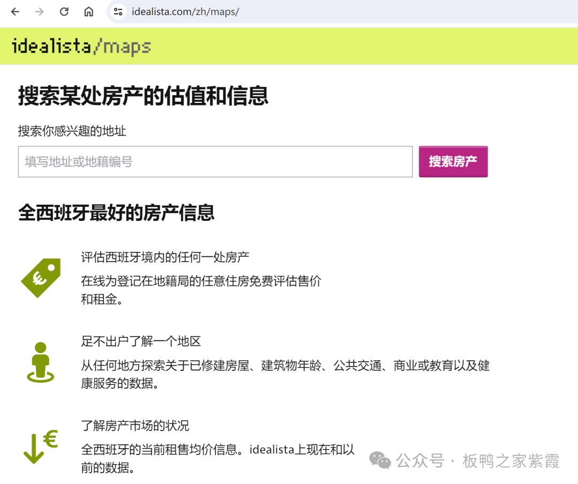Select the 评估西班牙境内的任何一处房产 title
The width and height of the screenshot is (578, 484).
pos(165,257)
